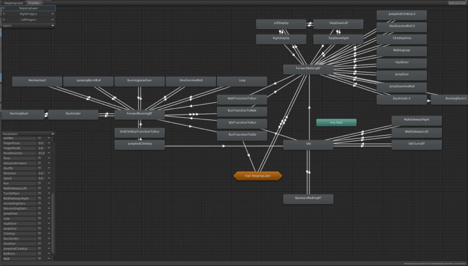Click the Speed parameter value field
Viewport: 468px width, 266px height.
pos(40,178)
